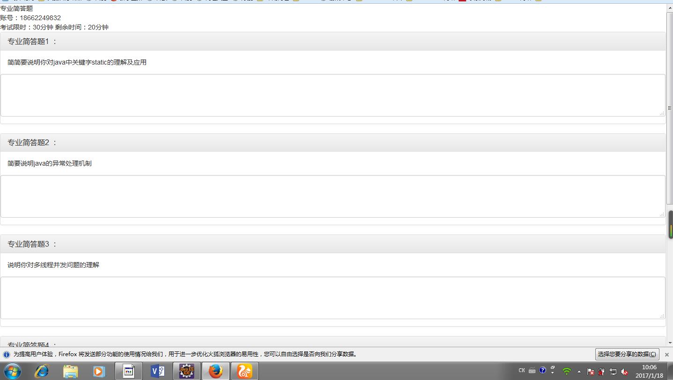
Task: Click the muted speaker volume icon
Action: [624, 372]
